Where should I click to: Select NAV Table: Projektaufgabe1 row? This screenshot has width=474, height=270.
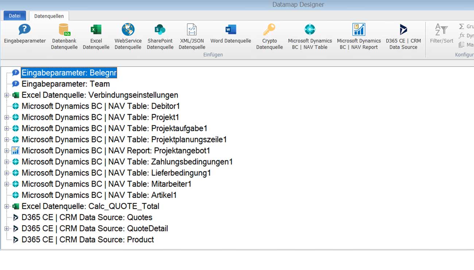[114, 128]
